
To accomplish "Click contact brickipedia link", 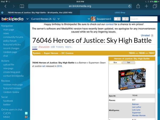I will click(x=13, y=76).
